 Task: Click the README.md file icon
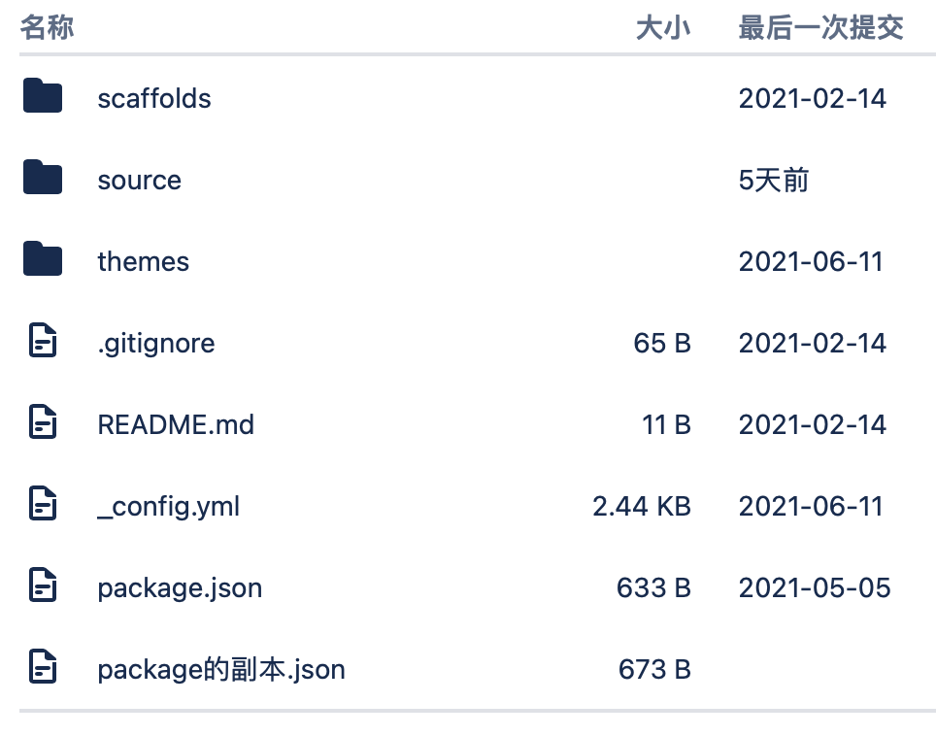43,422
